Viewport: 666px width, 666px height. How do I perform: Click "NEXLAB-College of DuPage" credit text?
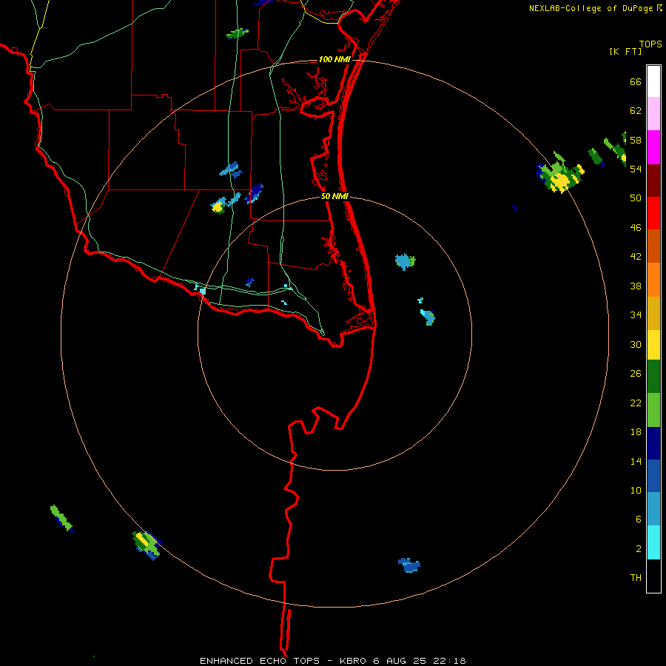591,8
